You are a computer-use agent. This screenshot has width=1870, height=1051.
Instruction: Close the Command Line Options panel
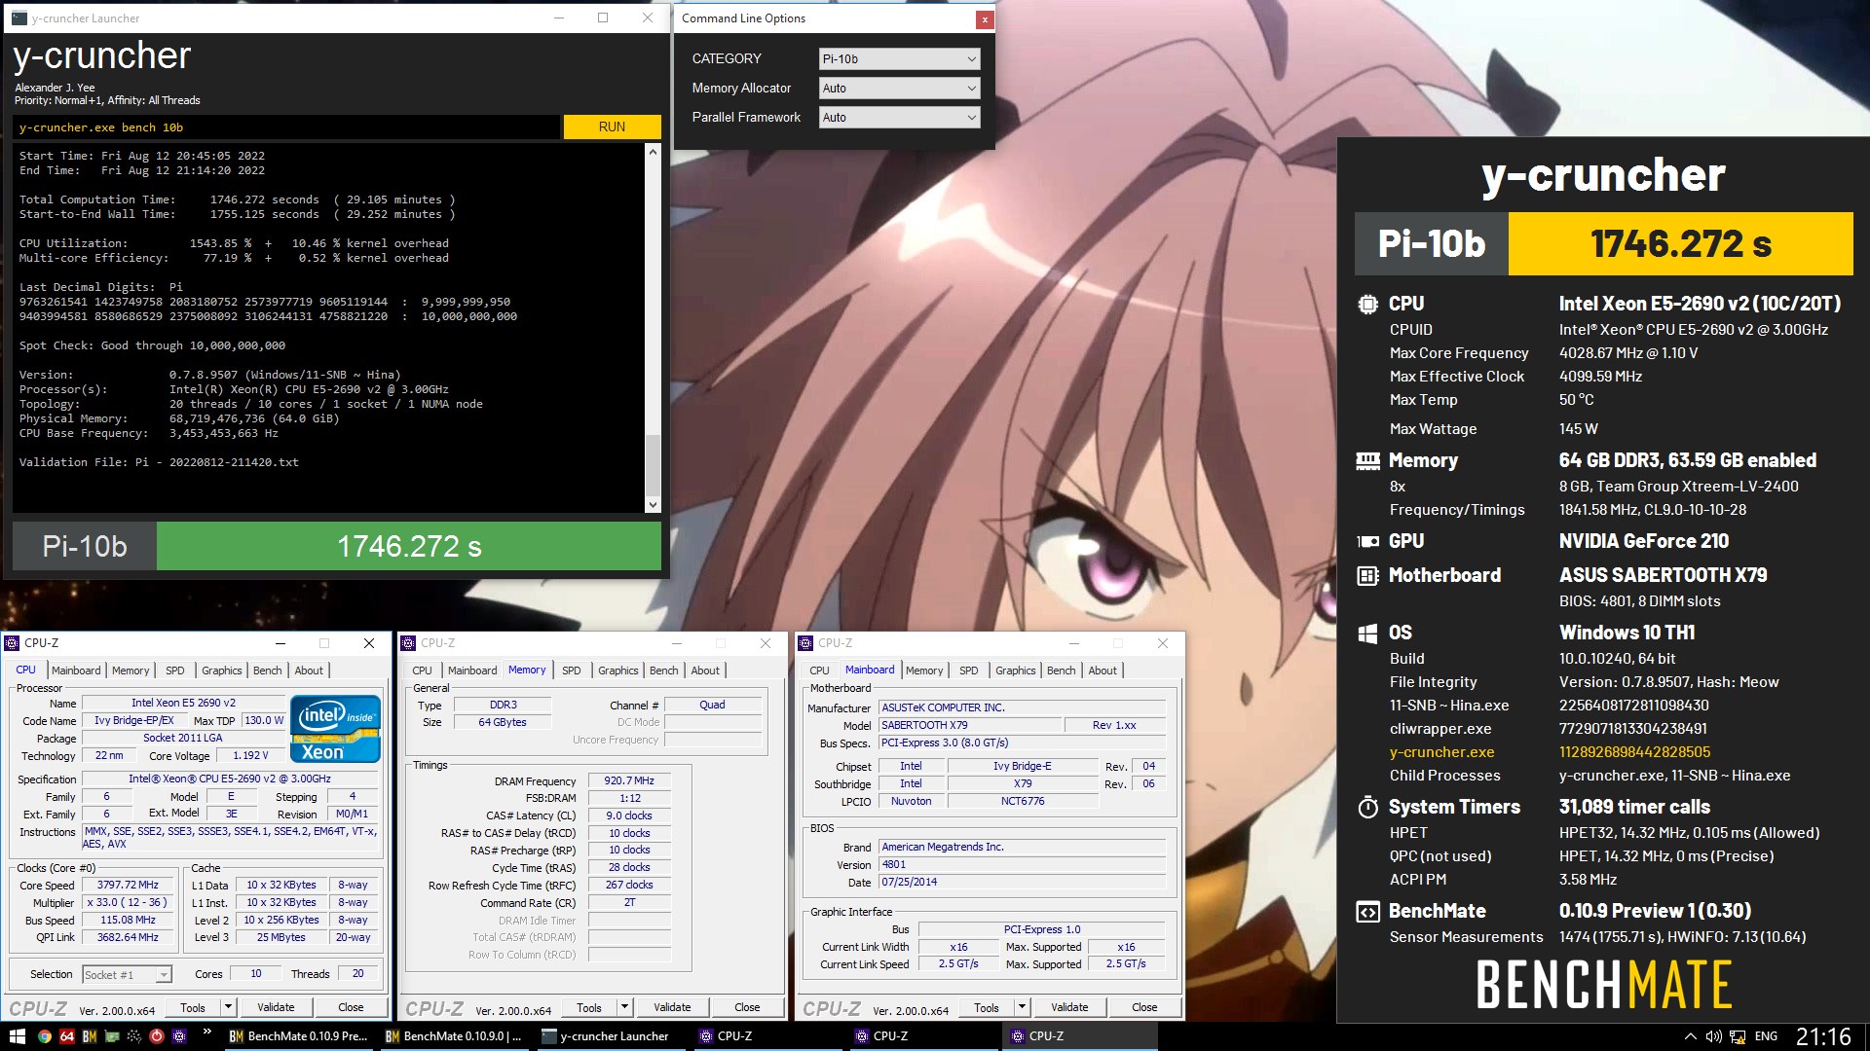(985, 18)
